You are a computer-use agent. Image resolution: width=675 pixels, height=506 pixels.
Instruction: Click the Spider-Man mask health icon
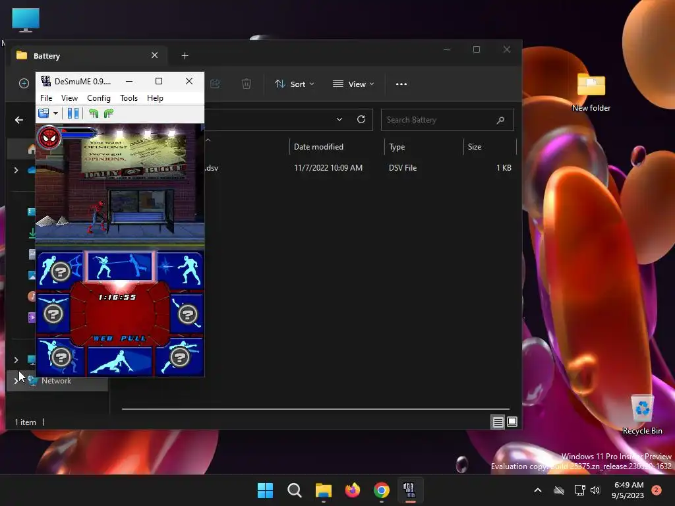49,138
